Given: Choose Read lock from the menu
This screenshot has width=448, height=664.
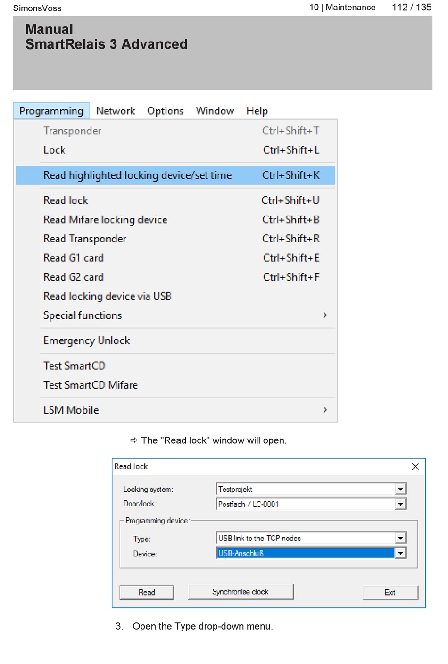Looking at the screenshot, I should 175,200.
